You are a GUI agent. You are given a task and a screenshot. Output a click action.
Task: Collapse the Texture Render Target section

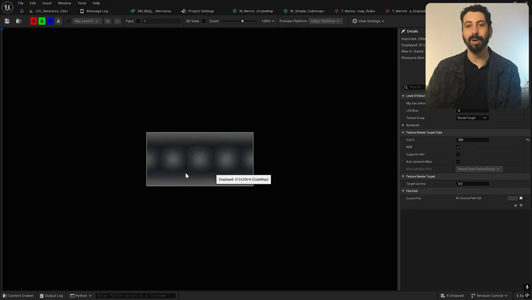(x=403, y=176)
